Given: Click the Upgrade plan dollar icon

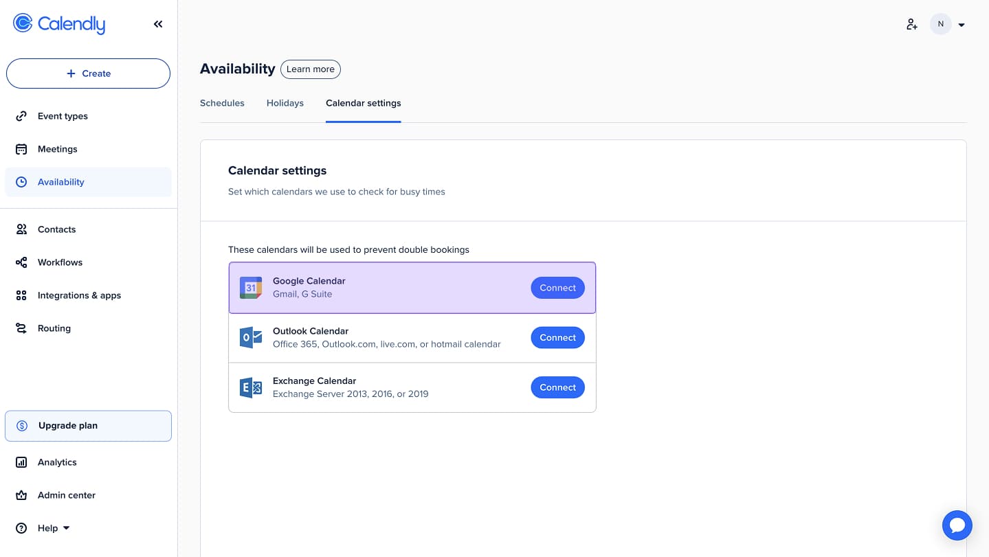Looking at the screenshot, I should [22, 426].
